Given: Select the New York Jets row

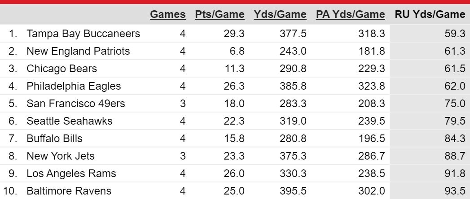Looking at the screenshot, I should point(235,156).
